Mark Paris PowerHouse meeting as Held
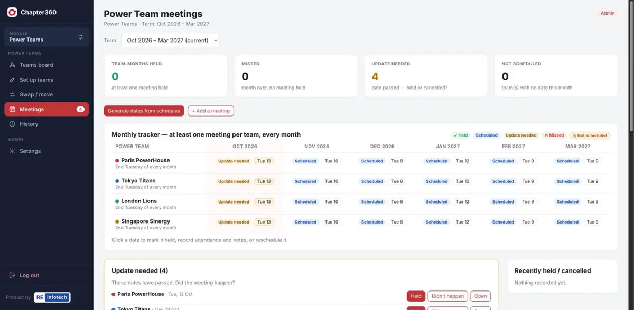This screenshot has height=310, width=634. (416, 296)
